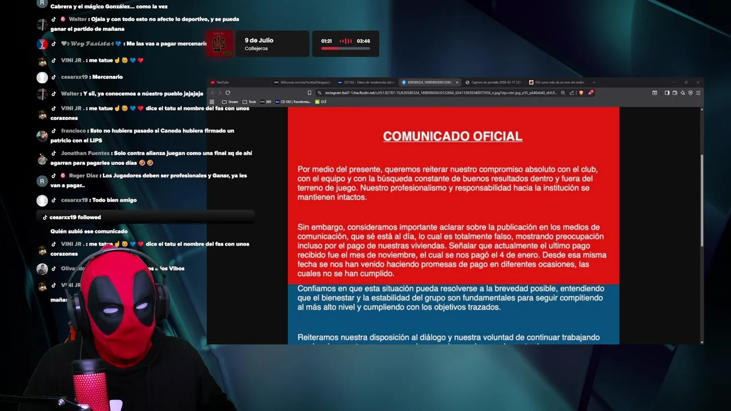Click the music player progress bar
Viewport: 731px width, 411px height.
(x=346, y=49)
